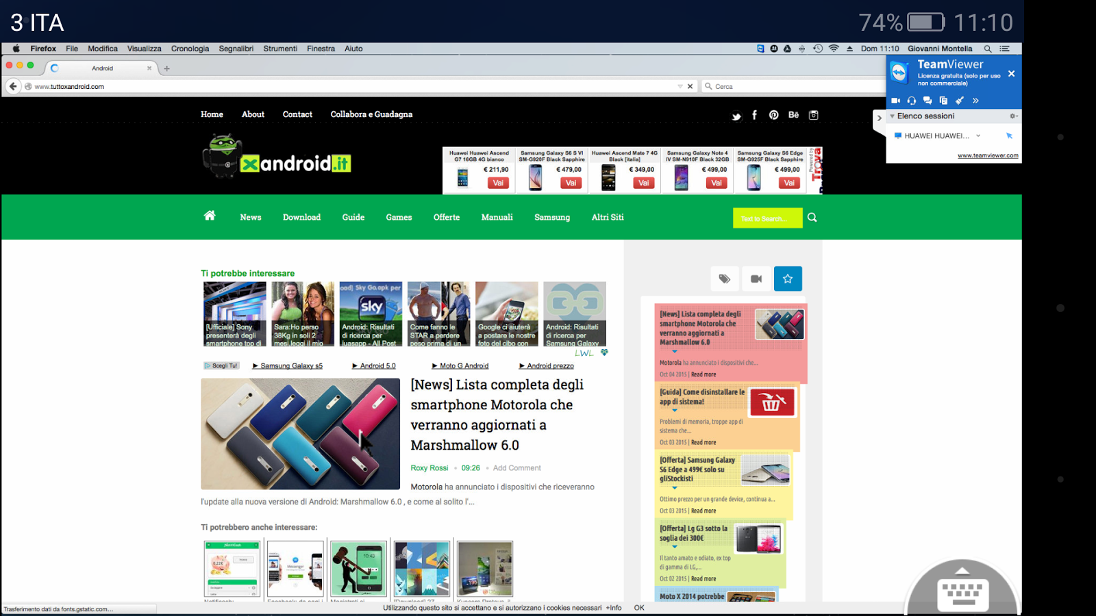Open the +Info cookie link

614,608
